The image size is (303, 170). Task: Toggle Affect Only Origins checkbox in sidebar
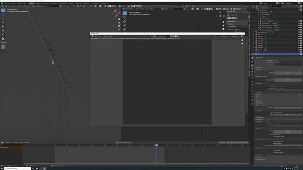tap(236, 30)
